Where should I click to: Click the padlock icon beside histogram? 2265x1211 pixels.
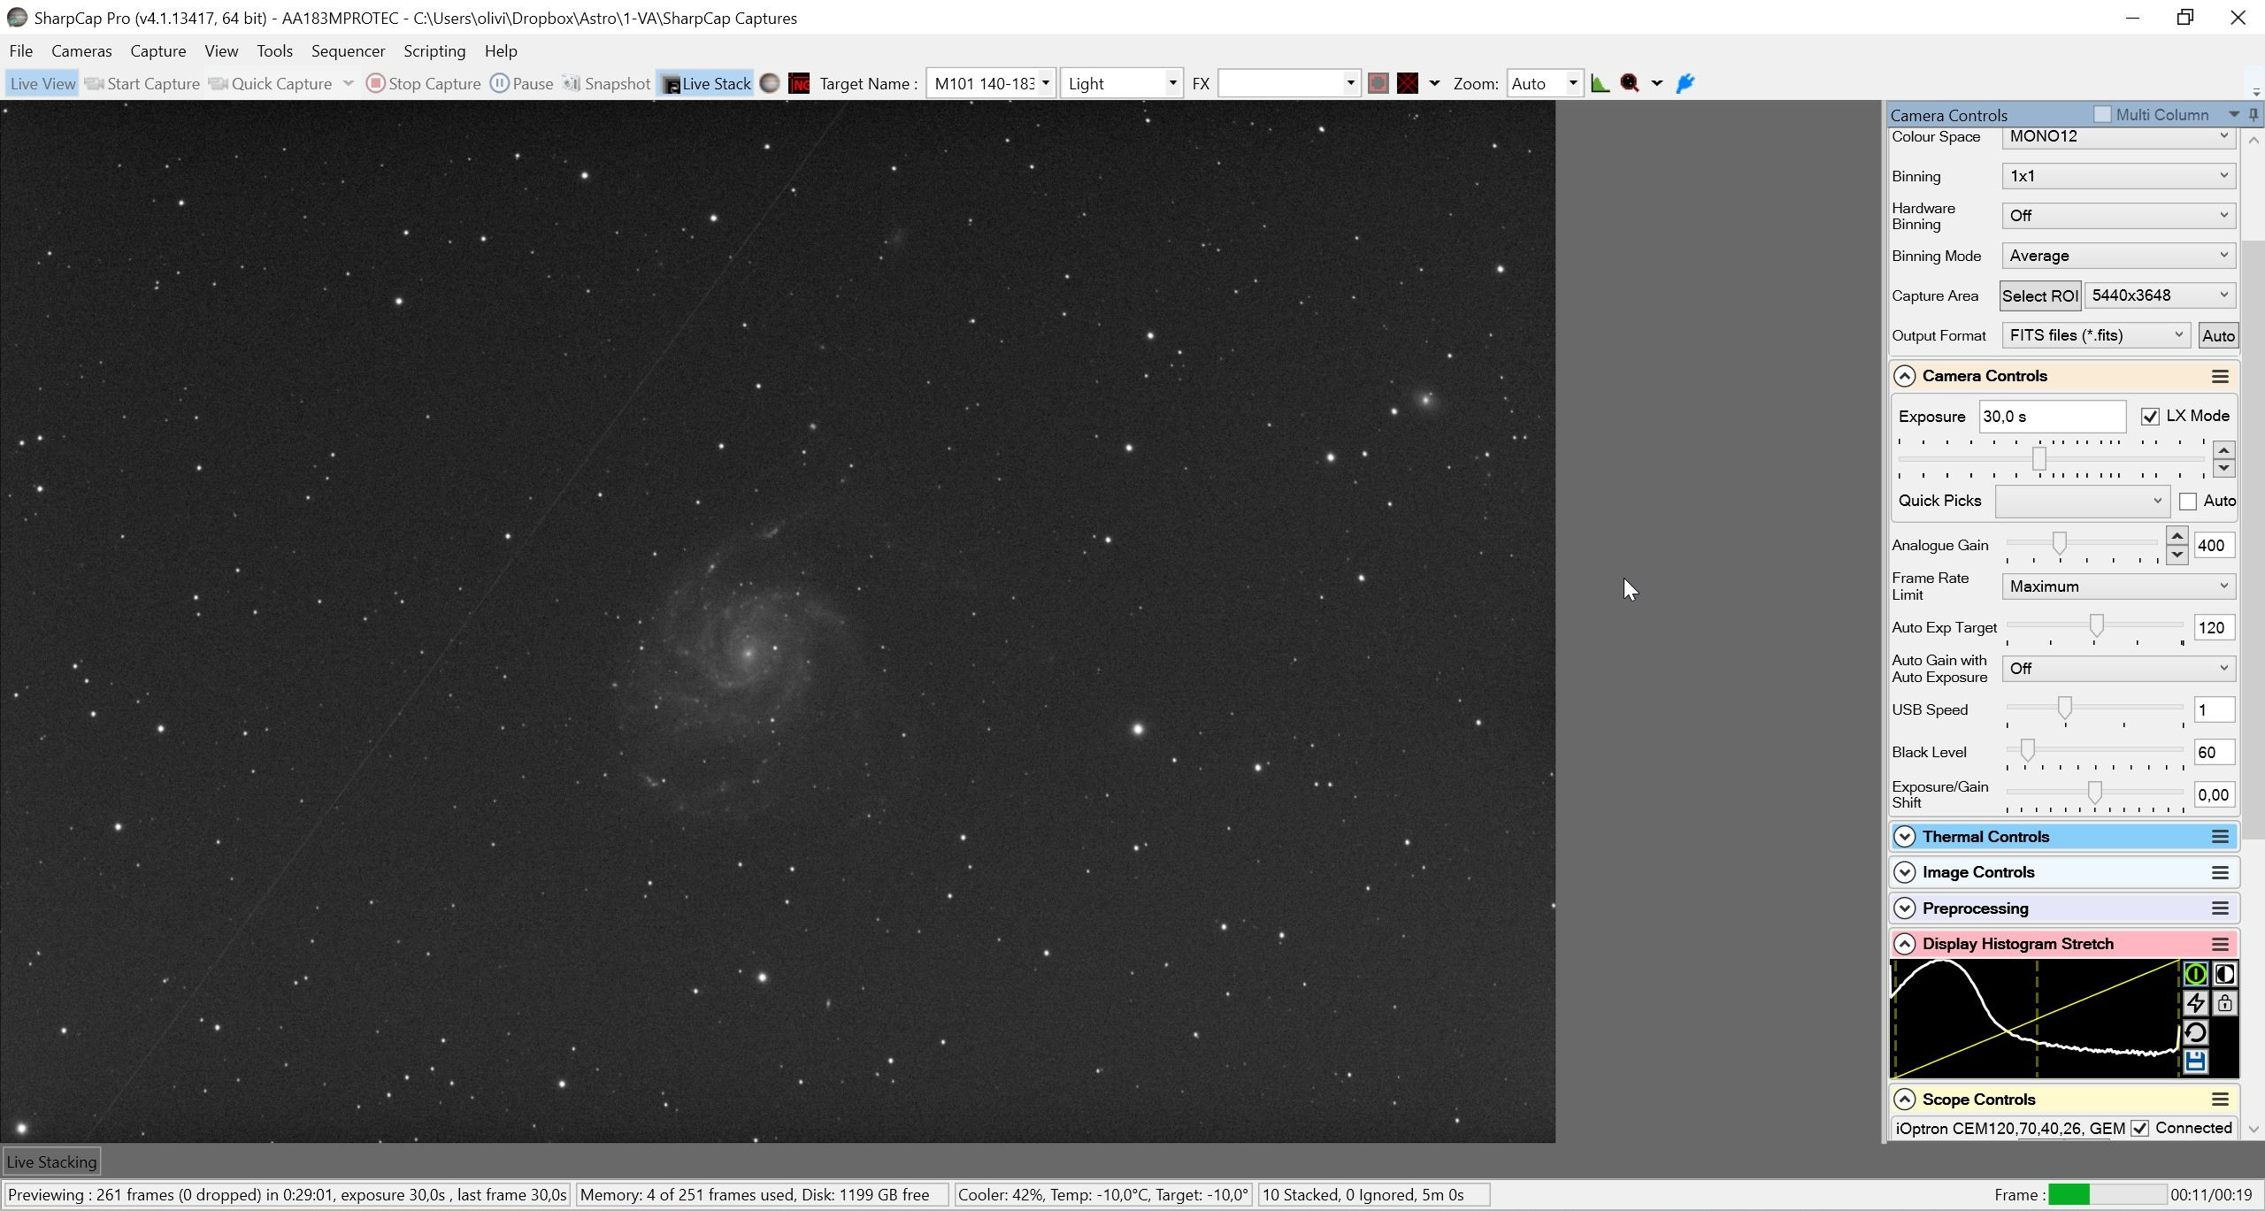pyautogui.click(x=2224, y=1003)
